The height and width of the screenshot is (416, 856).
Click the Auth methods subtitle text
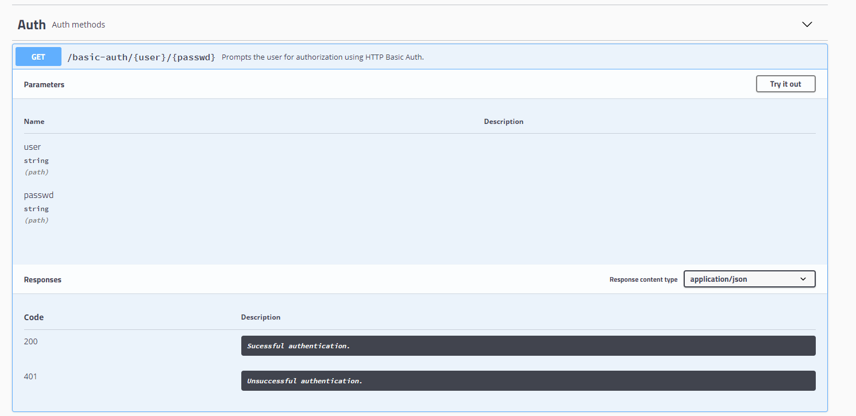78,25
